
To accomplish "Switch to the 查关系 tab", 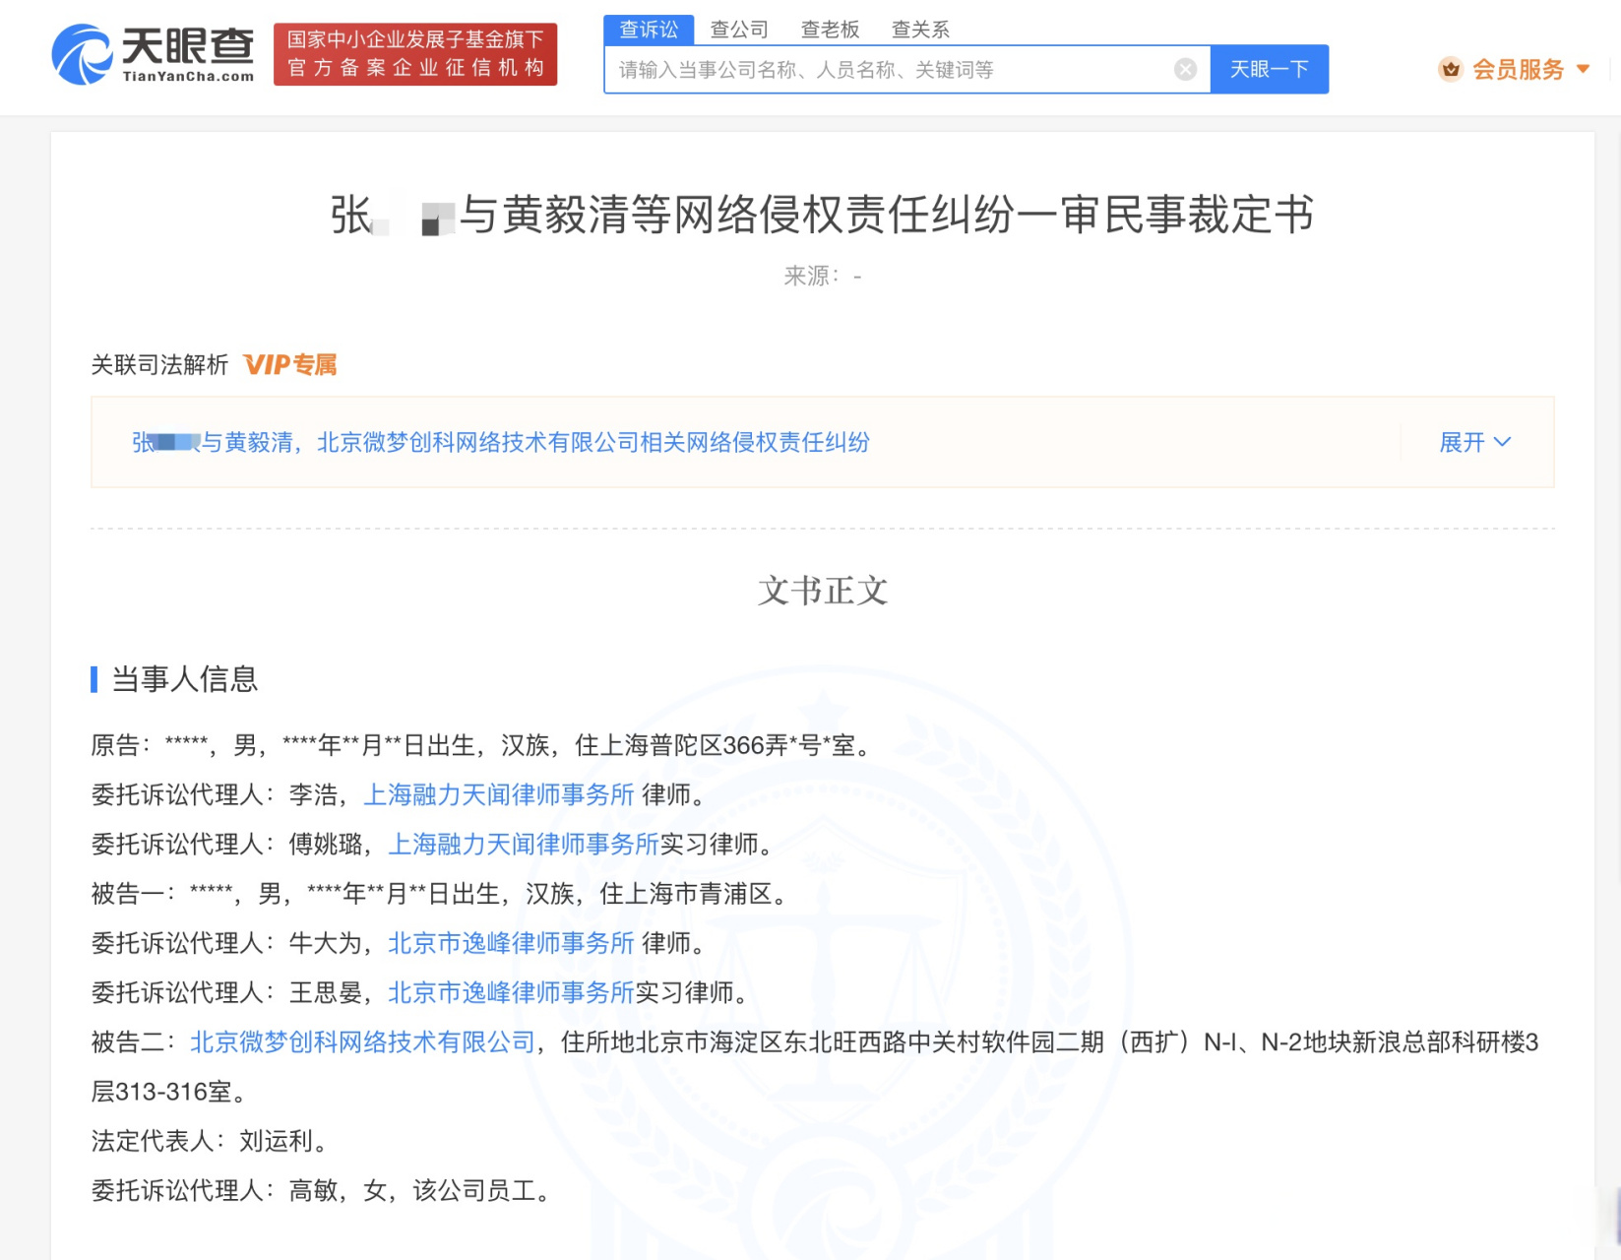I will click(x=920, y=30).
